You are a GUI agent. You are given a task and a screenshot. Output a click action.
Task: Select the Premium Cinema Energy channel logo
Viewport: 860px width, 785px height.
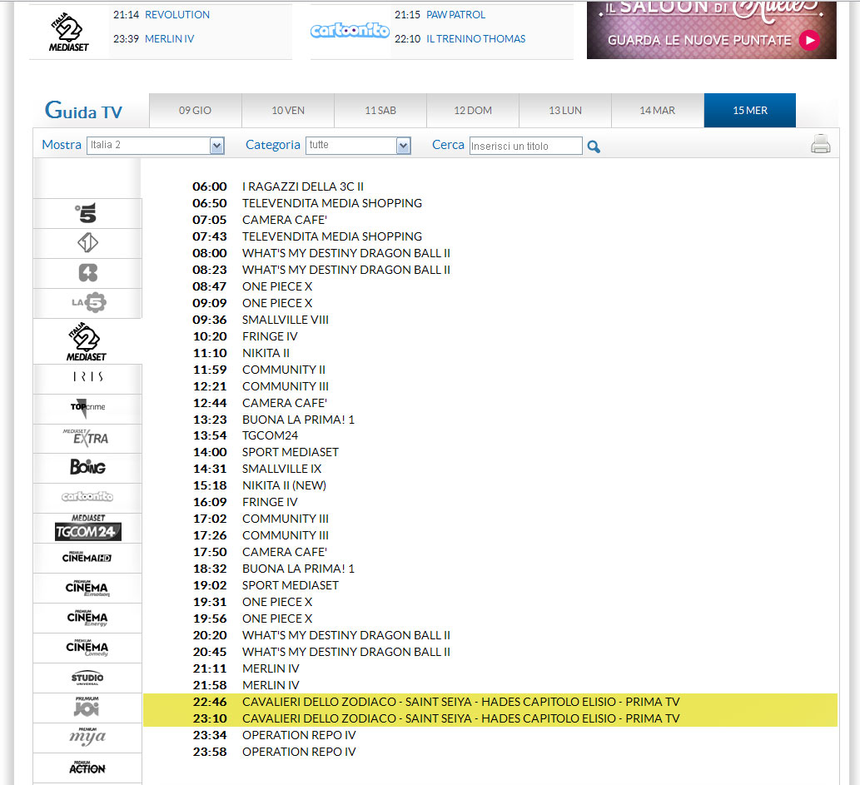click(87, 619)
